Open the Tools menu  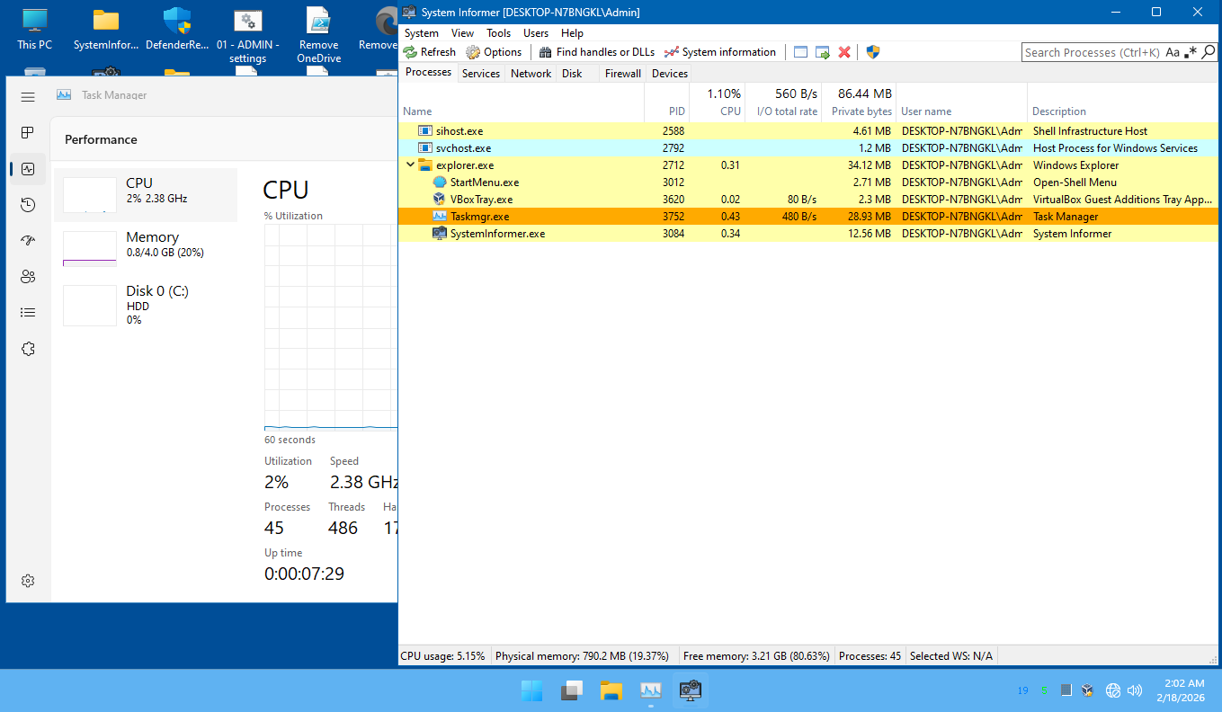pyautogui.click(x=498, y=33)
